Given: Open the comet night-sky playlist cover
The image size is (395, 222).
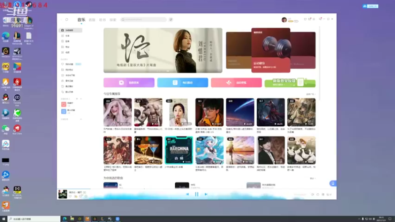Looking at the screenshot, I should 240,112.
